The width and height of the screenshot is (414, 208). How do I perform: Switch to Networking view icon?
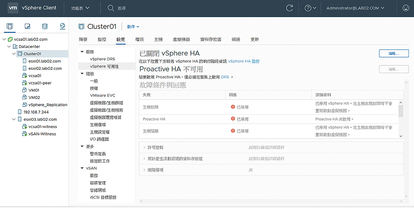[x=63, y=26]
